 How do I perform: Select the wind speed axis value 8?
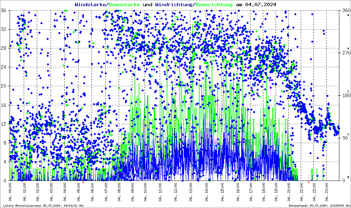click(x=5, y=143)
